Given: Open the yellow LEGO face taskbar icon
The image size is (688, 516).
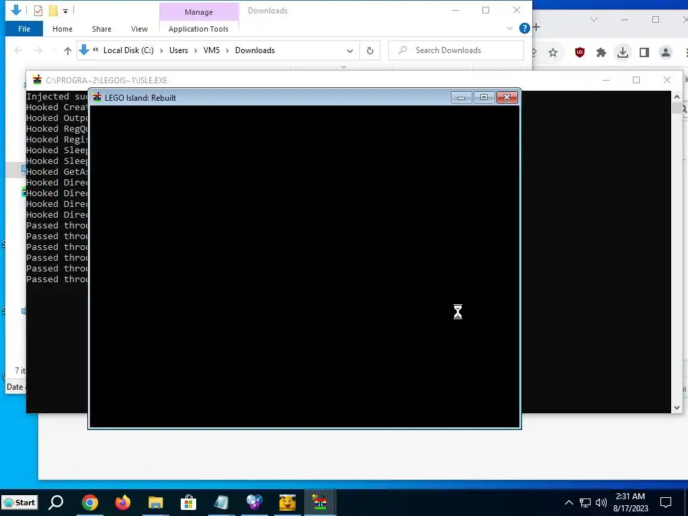Looking at the screenshot, I should tap(288, 503).
